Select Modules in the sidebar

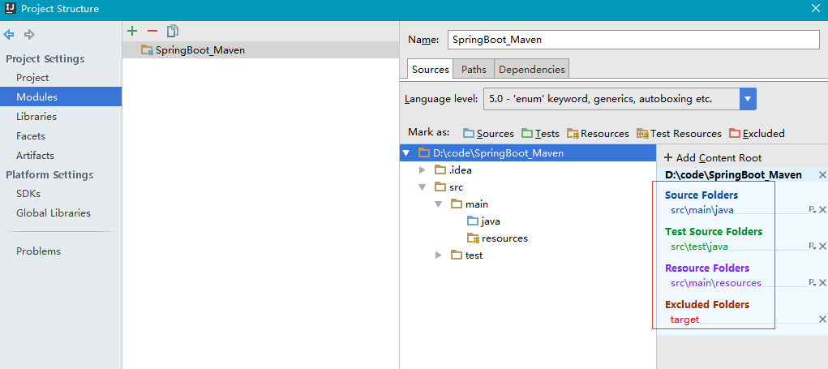[61, 97]
